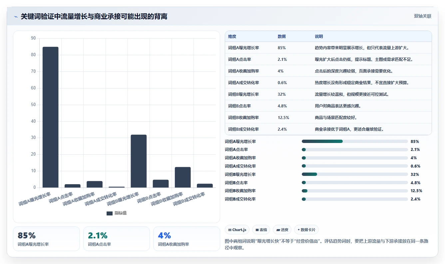
Task: Click the 词组A曝光增长率 progress bar
Action: 355,141
